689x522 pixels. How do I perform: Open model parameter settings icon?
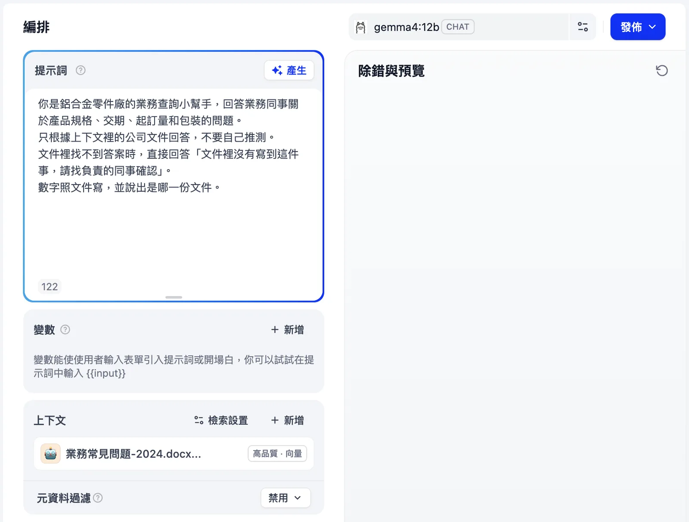[583, 27]
